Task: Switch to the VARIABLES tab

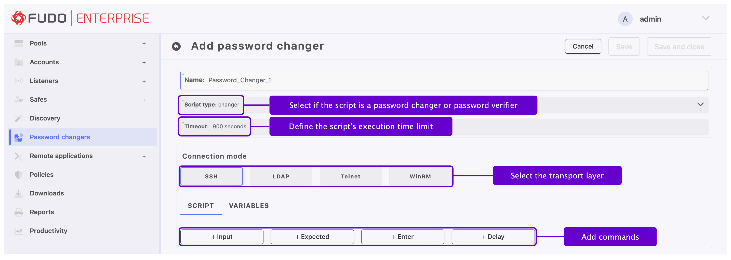Action: click(249, 206)
